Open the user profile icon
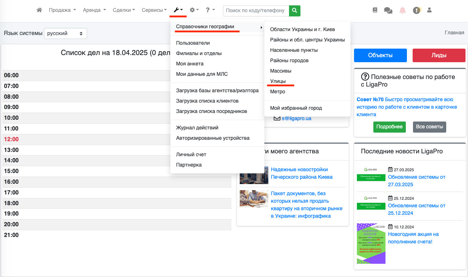Viewport: 468px width, 277px height. click(x=429, y=10)
